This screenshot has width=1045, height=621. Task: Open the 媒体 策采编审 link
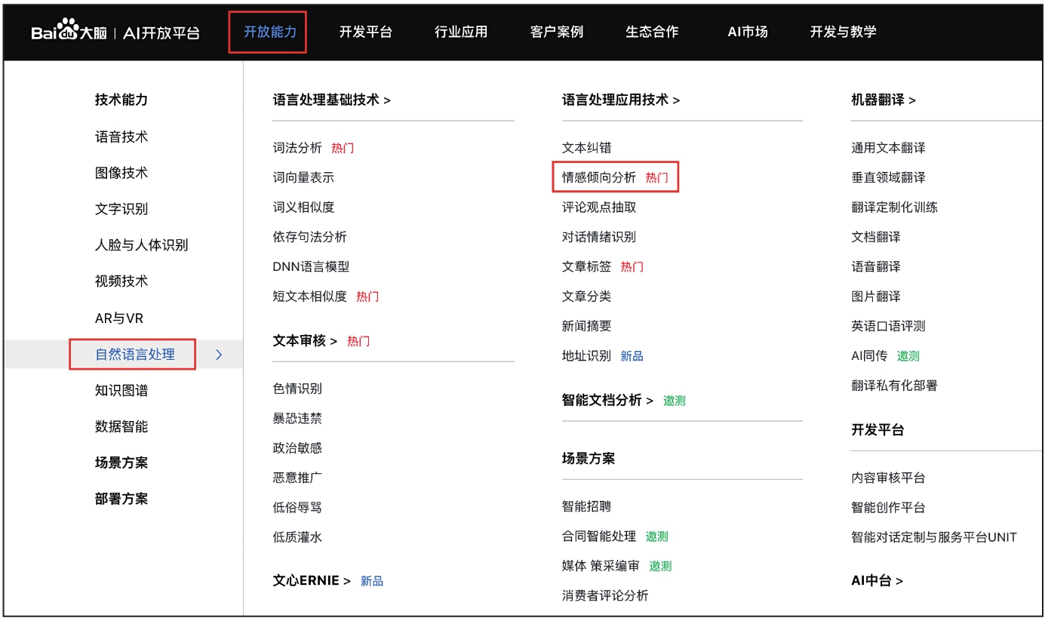[x=601, y=566]
